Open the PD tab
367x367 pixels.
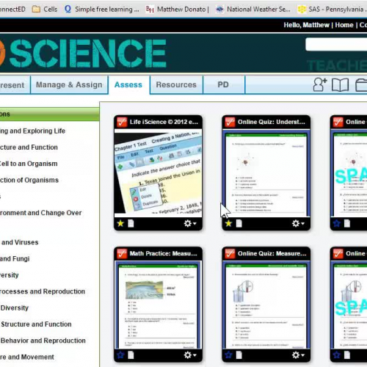click(223, 84)
